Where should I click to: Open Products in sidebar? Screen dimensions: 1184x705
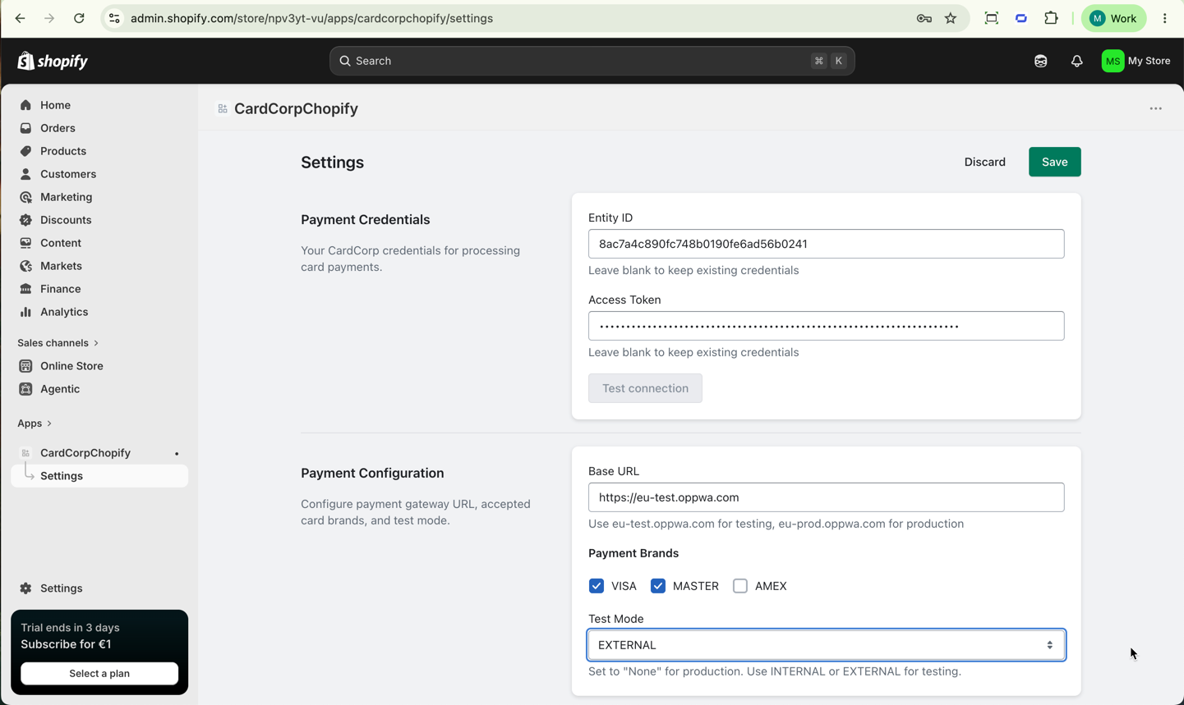click(x=99, y=151)
